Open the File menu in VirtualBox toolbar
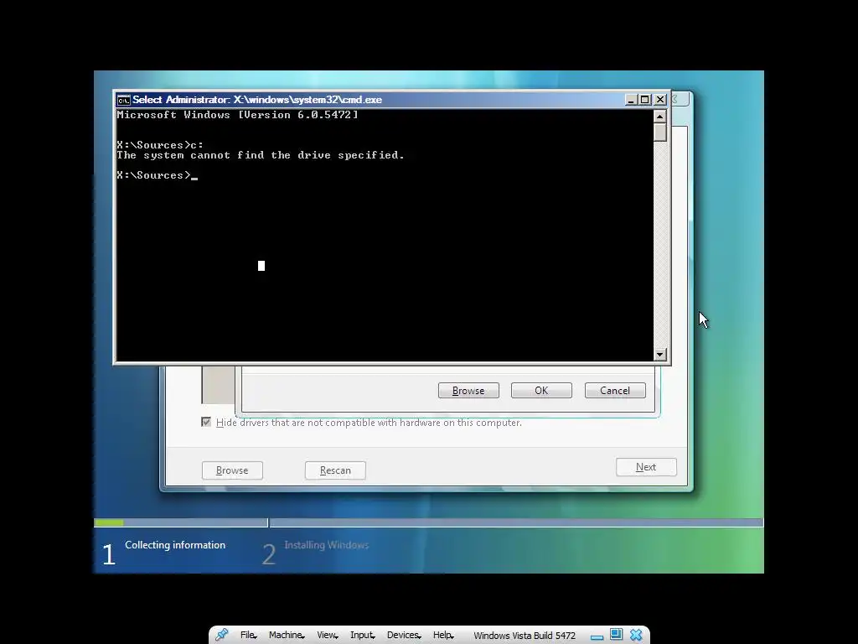Screen dimensions: 858x644 [x=248, y=635]
